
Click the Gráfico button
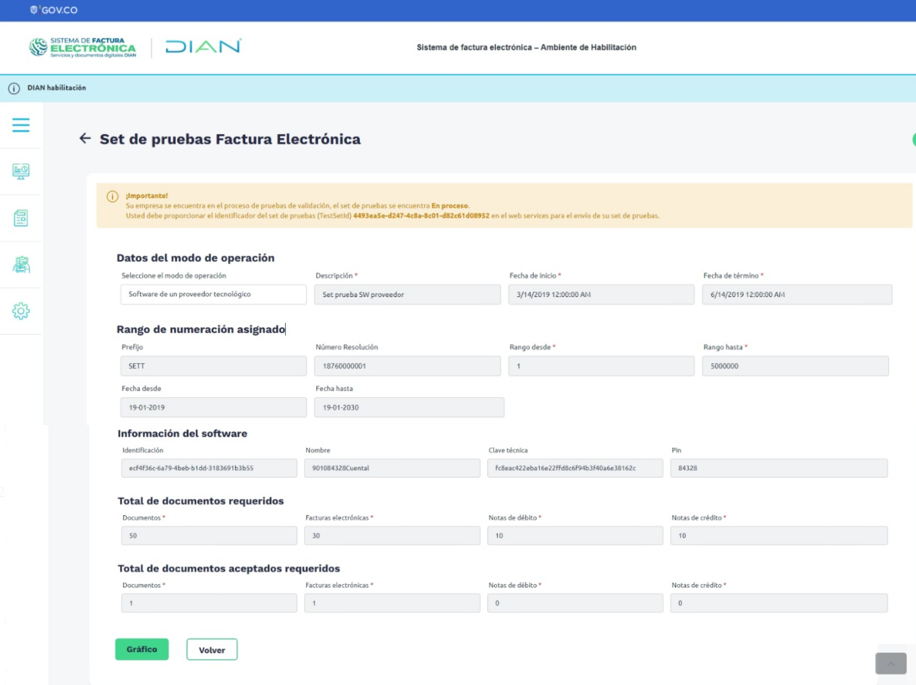(x=142, y=649)
